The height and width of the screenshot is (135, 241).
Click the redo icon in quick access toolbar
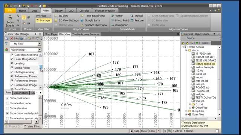pyautogui.click(x=15, y=6)
